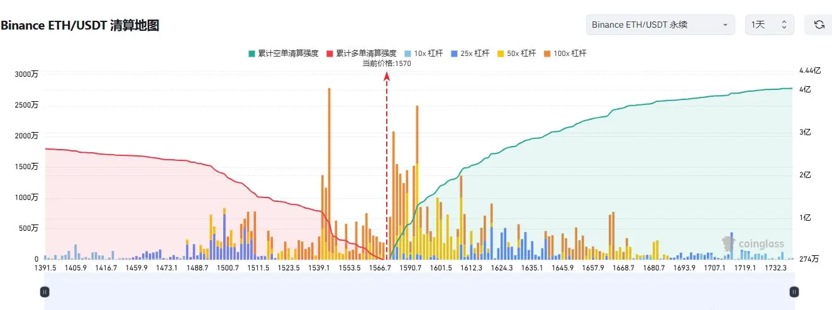This screenshot has width=832, height=310.
Task: Click the x-axis label 1391.5
Action: point(45,268)
